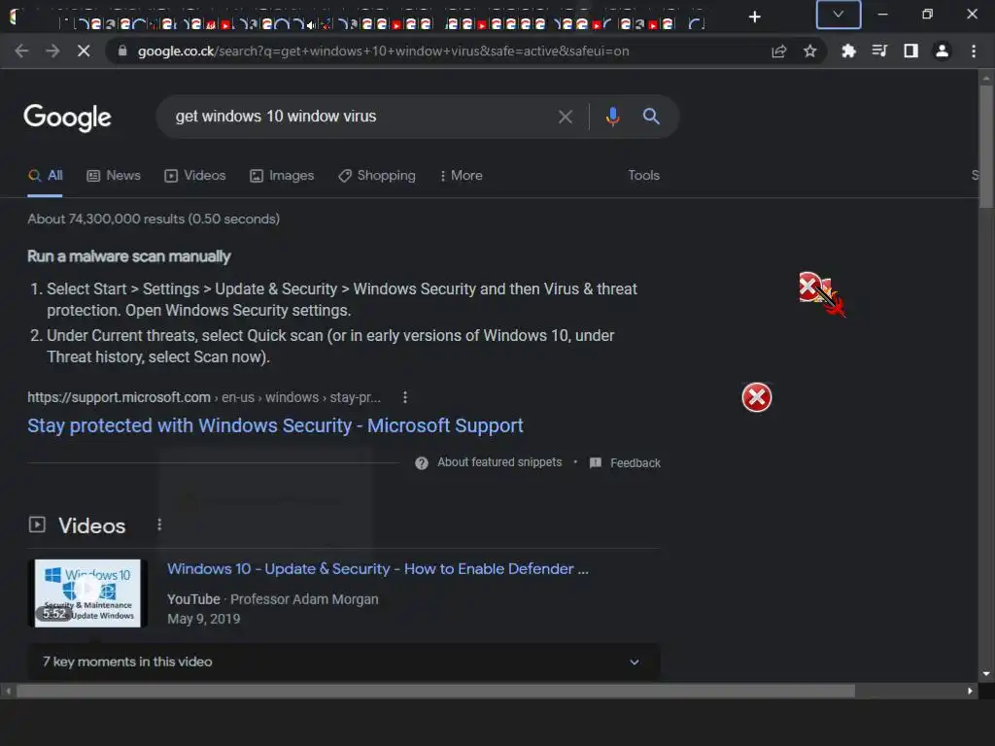Clear the search query text
The image size is (995, 746).
point(565,117)
